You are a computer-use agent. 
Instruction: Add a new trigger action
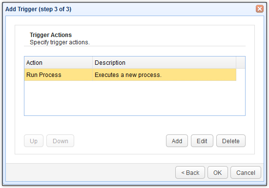[177, 141]
